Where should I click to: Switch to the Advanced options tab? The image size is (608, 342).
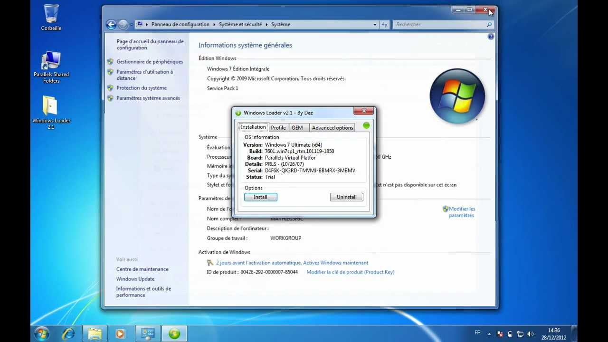[x=332, y=128]
